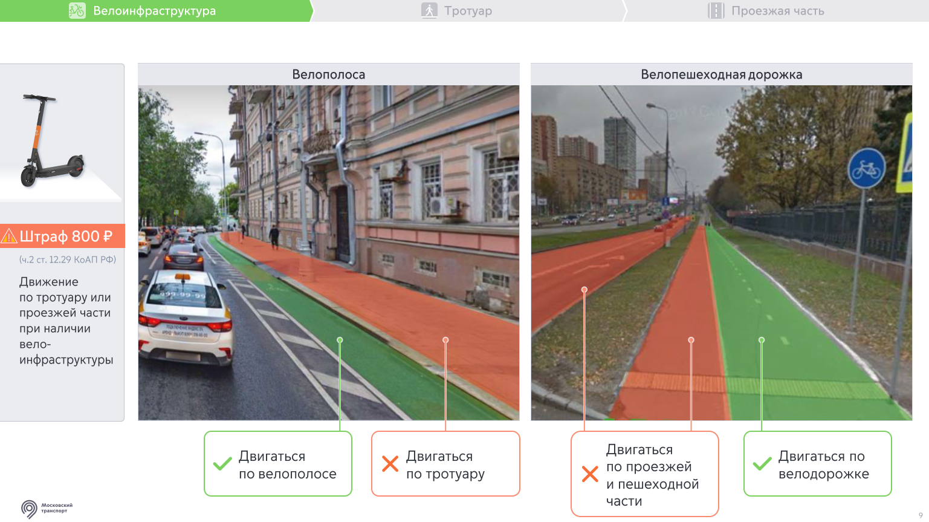Click the Двигаться по велодорожке callout box
Image resolution: width=929 pixels, height=522 pixels.
click(818, 464)
